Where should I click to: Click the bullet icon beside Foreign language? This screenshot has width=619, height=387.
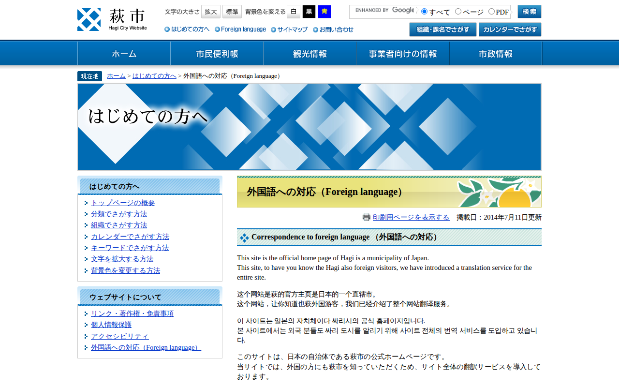[217, 30]
